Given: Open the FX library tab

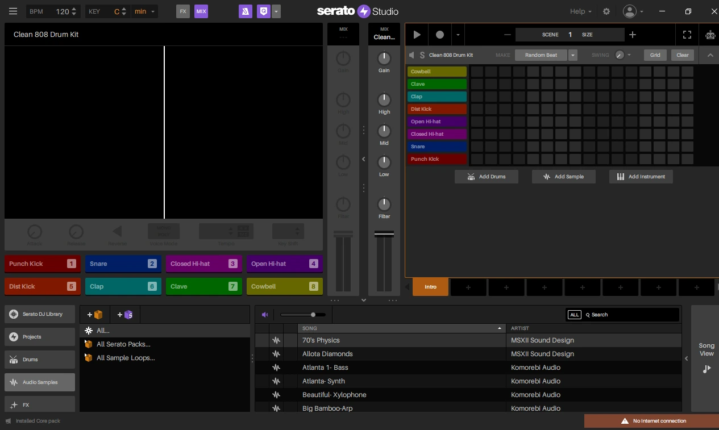Looking at the screenshot, I should pyautogui.click(x=40, y=404).
